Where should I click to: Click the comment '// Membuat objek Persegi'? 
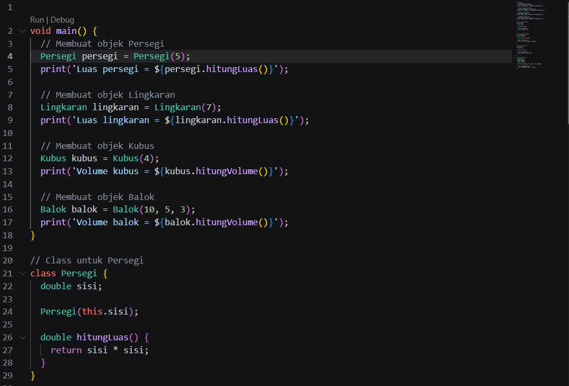pyautogui.click(x=102, y=44)
